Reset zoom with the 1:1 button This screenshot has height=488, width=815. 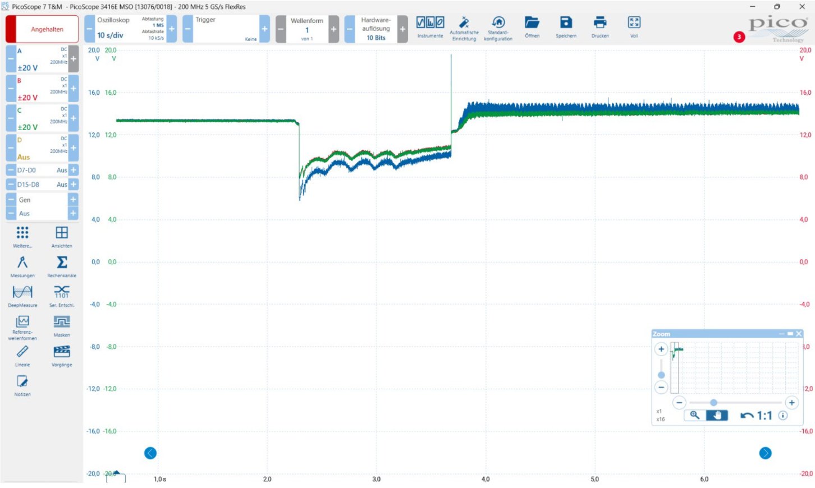coord(757,416)
